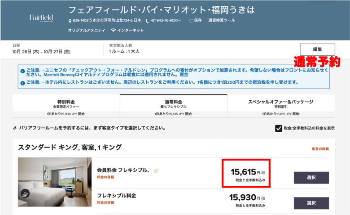Click the wheelchair accessibility icon
The height and width of the screenshot is (215, 350).
(15, 128)
